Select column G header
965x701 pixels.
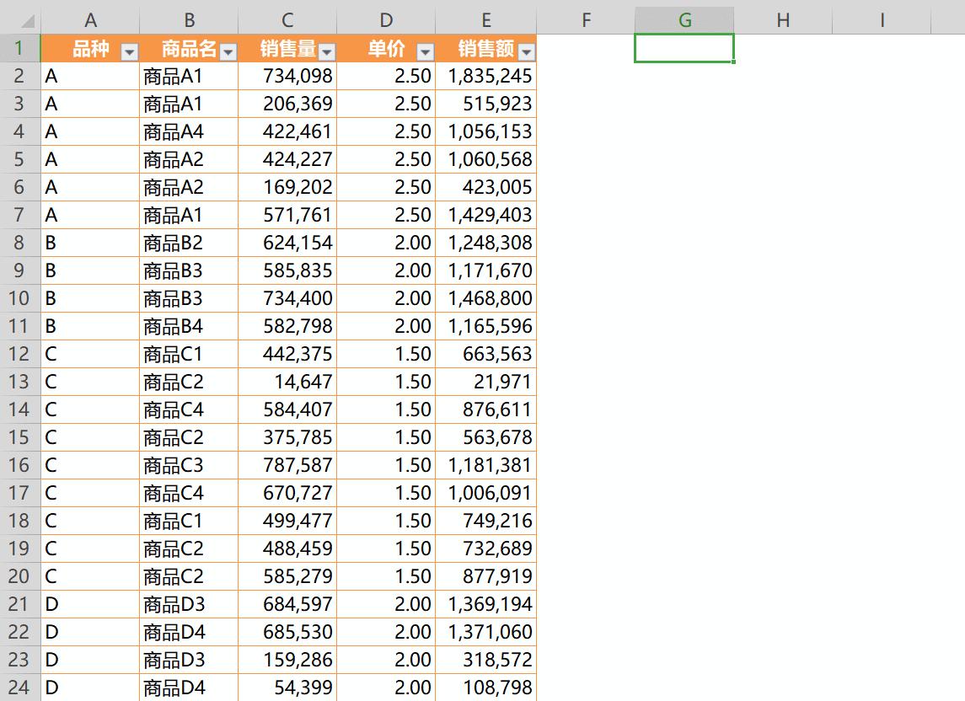pyautogui.click(x=684, y=20)
